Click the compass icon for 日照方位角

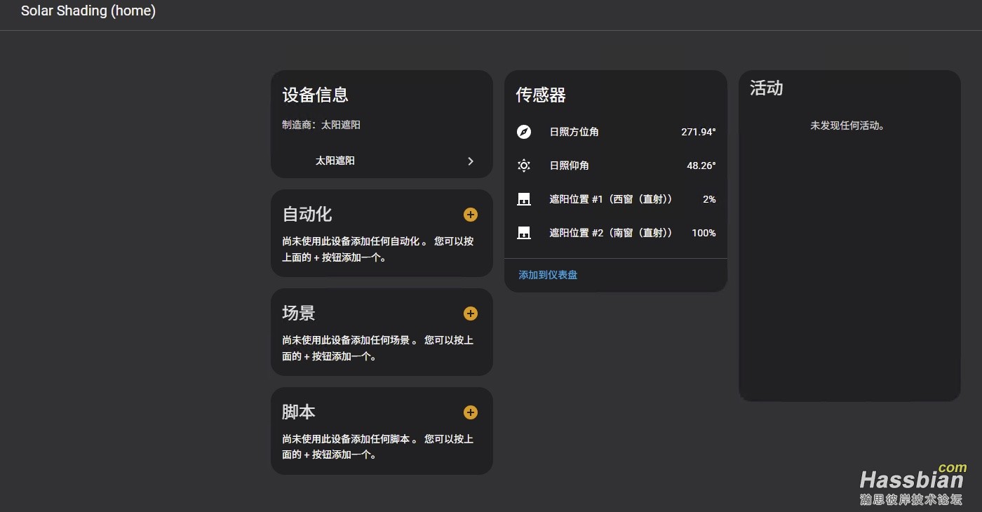[524, 132]
